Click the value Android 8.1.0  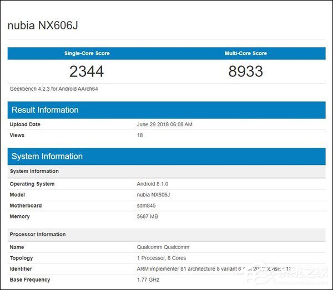(153, 184)
